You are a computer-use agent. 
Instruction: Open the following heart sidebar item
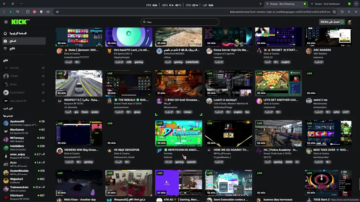click(24, 49)
